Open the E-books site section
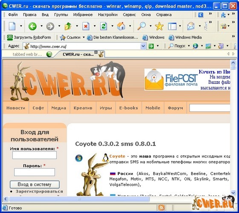Screen dimensions: 239x213 pos(128,108)
